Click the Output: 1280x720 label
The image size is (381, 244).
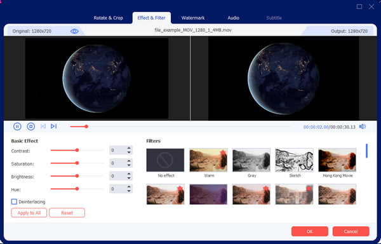(x=349, y=31)
